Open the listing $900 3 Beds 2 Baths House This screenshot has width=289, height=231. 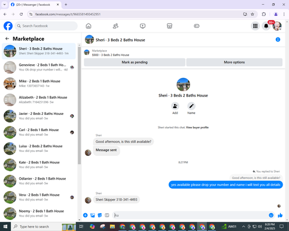tap(110, 55)
